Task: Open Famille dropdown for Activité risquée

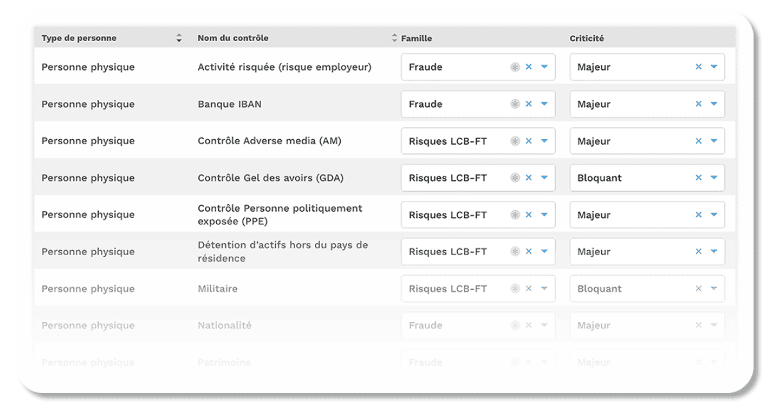Action: [544, 67]
